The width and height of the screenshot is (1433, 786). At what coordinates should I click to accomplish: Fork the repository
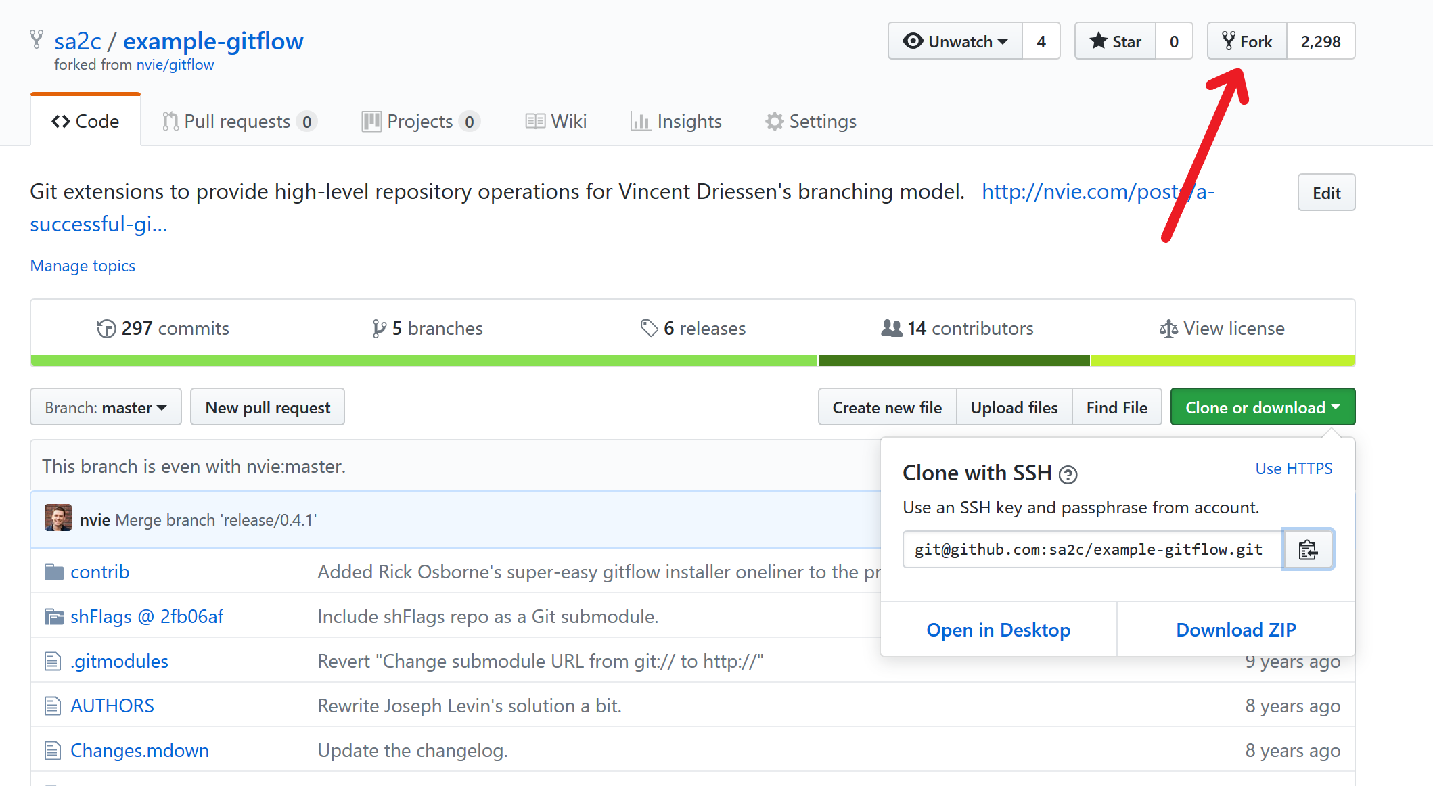tap(1247, 41)
